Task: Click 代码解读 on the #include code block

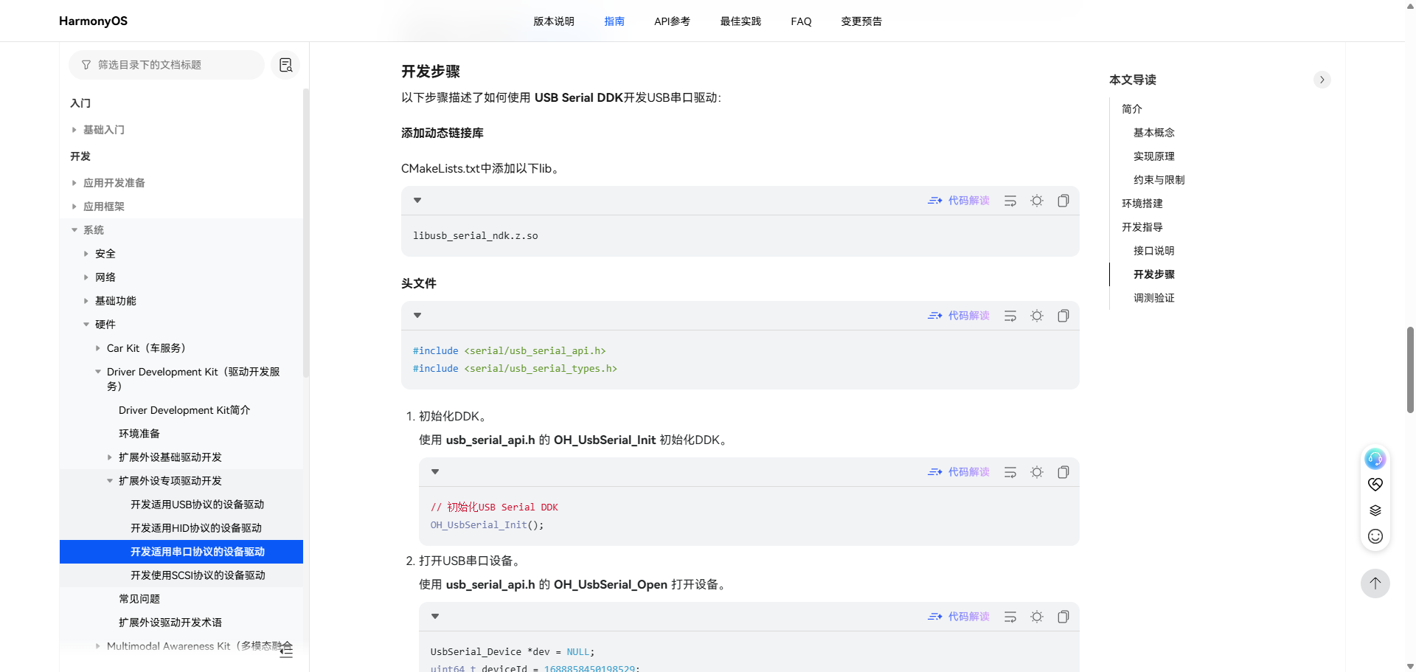Action: coord(959,316)
